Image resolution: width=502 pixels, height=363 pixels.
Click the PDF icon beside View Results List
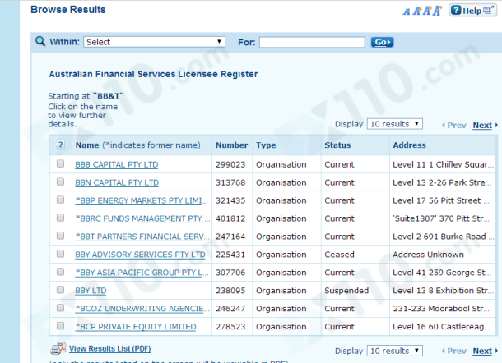(58, 348)
